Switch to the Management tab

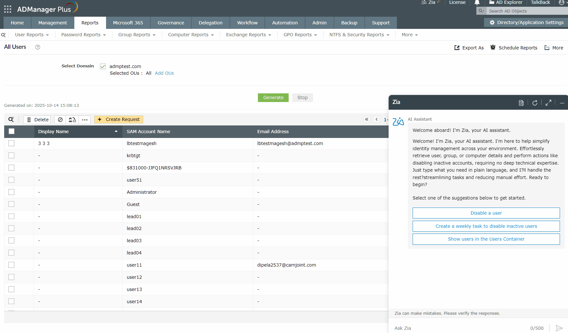coord(53,23)
